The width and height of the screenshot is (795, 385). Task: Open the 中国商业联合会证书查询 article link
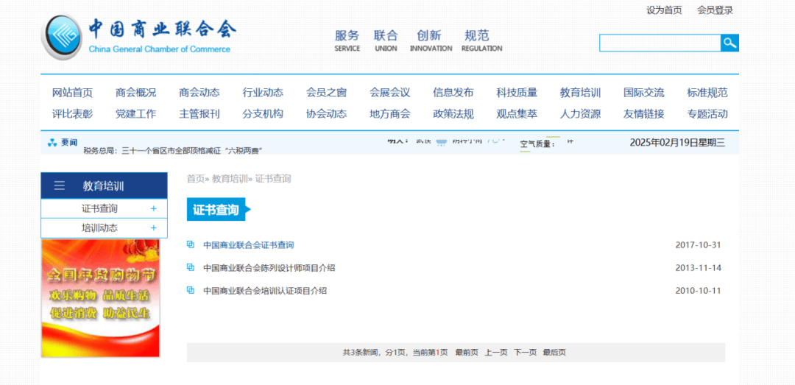point(248,245)
